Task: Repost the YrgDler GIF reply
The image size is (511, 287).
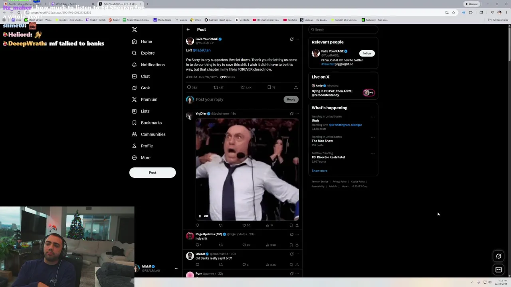Action: [x=221, y=225]
